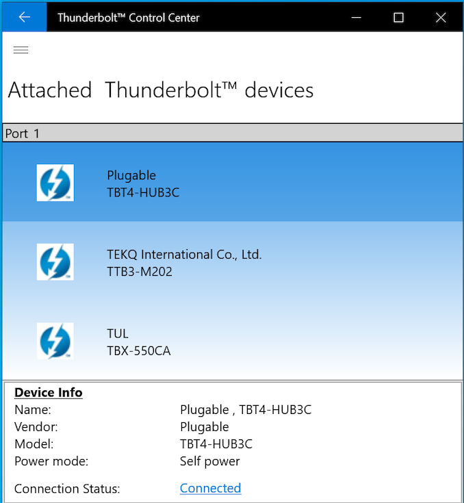Click the Plugable device Thunderbolt icon
Image resolution: width=464 pixels, height=503 pixels.
point(55,183)
